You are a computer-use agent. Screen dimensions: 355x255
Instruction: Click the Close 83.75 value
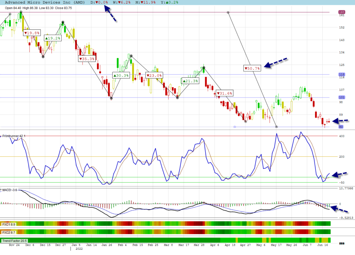(63, 8)
